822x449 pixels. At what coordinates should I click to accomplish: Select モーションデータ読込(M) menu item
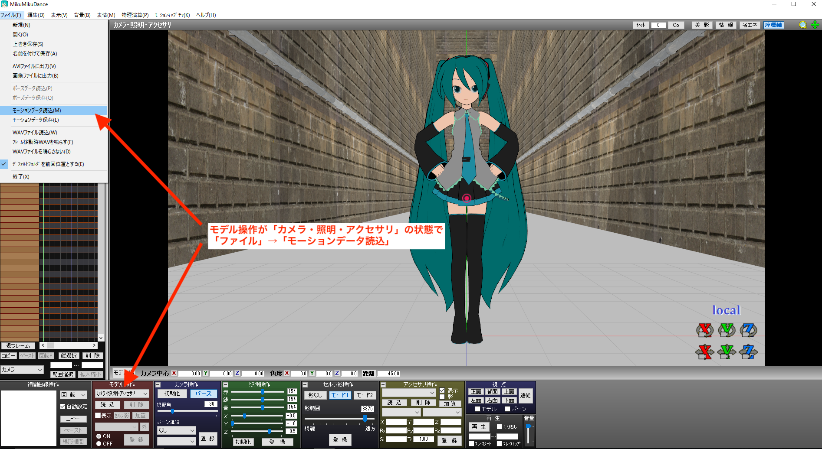pos(53,111)
